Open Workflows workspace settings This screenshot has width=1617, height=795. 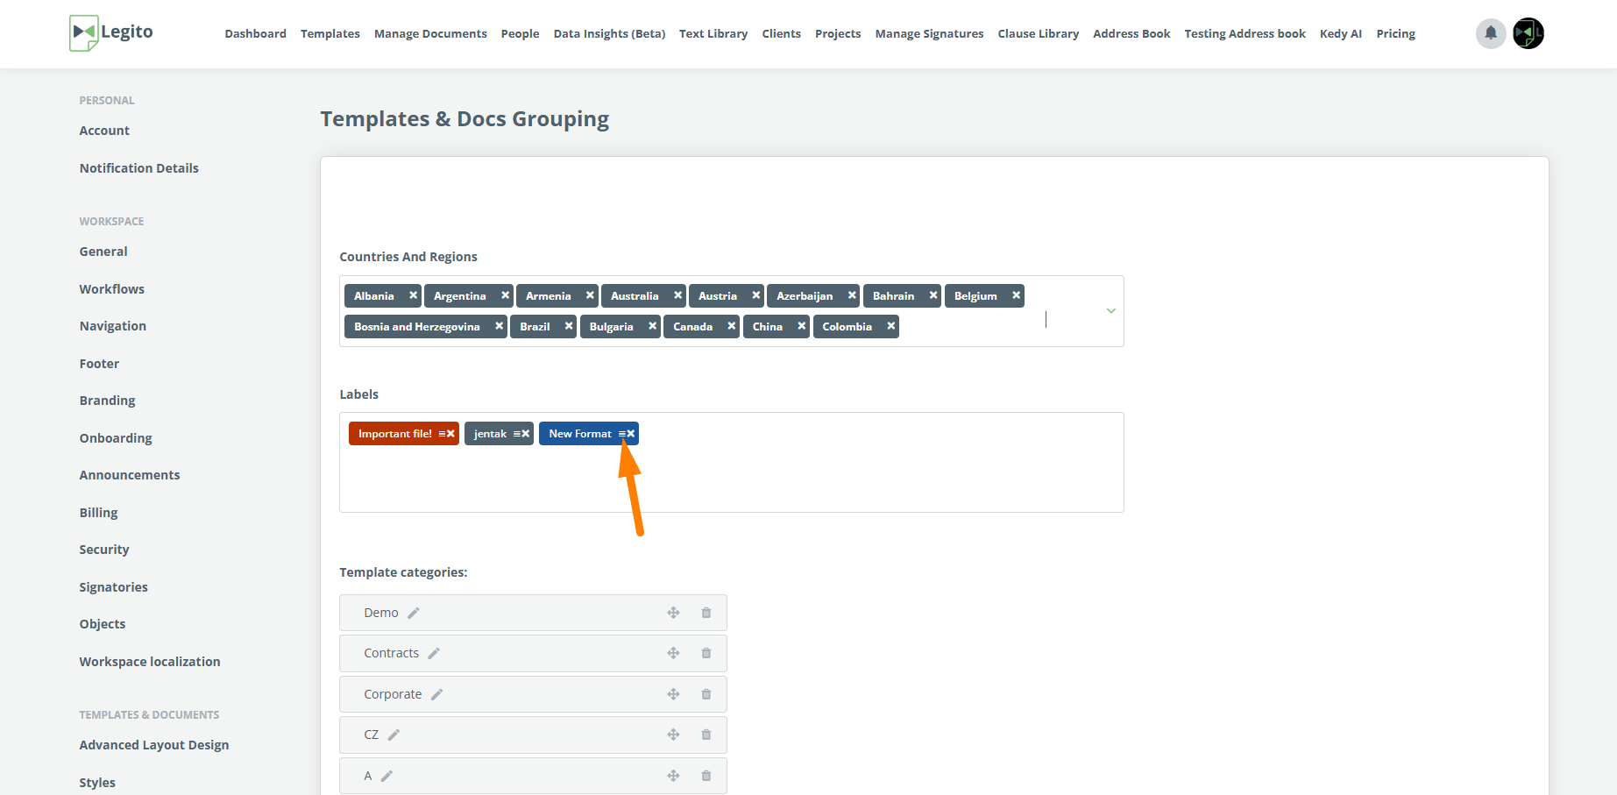[x=111, y=289]
